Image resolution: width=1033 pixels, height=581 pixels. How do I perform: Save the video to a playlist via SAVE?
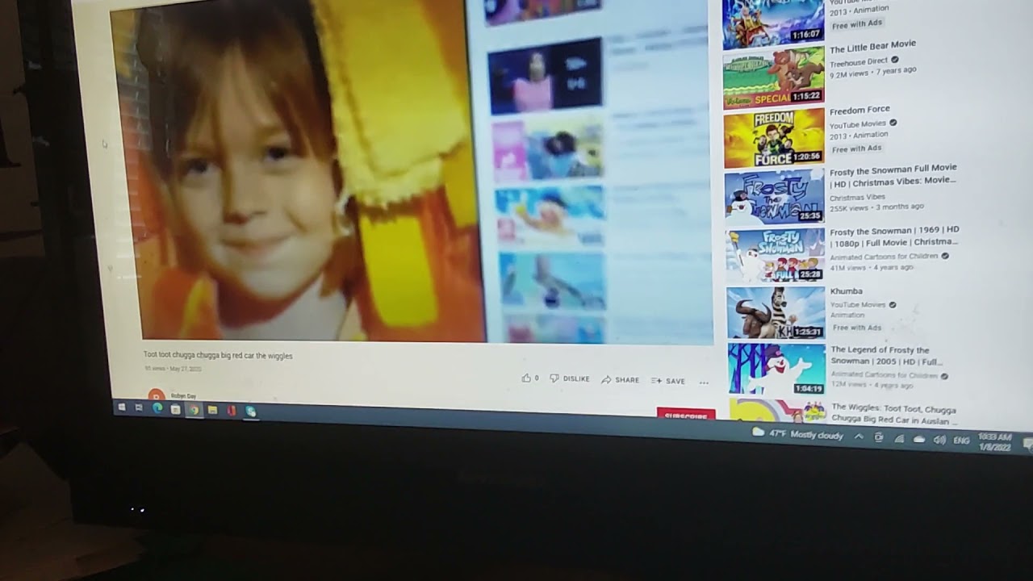[x=668, y=381]
